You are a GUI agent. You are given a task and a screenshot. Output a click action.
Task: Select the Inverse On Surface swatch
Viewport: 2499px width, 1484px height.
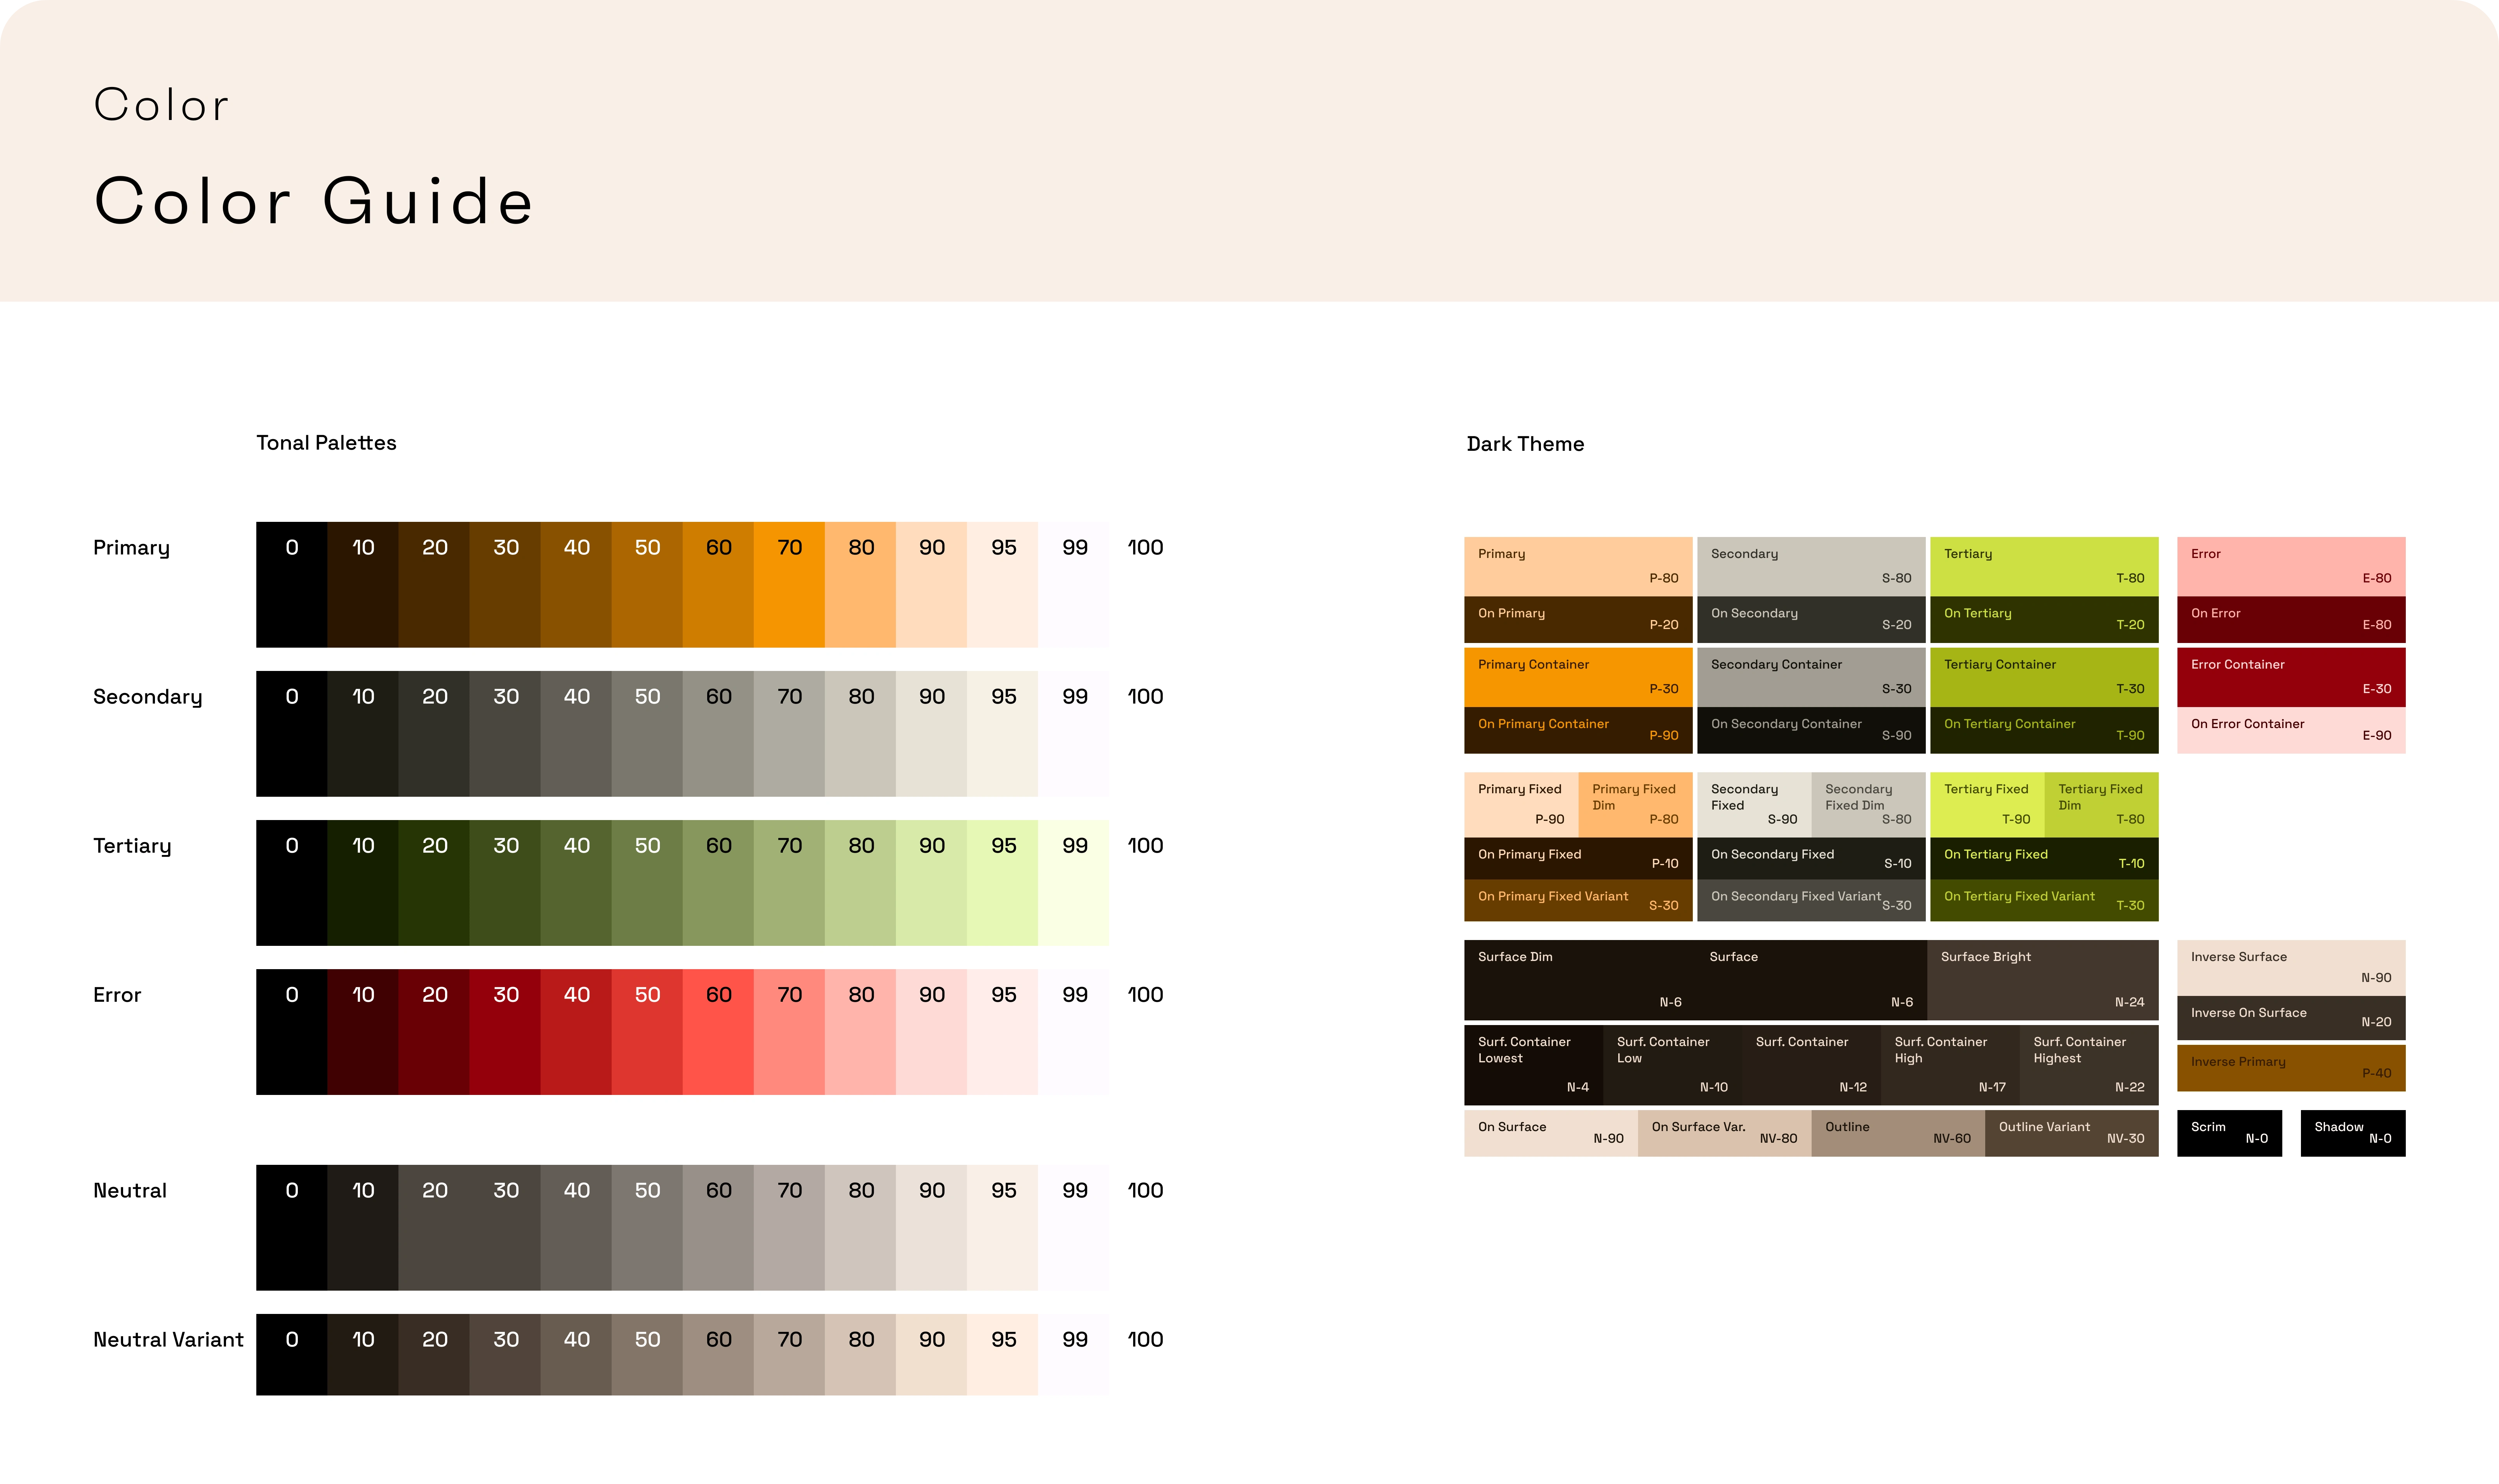tap(2291, 1018)
